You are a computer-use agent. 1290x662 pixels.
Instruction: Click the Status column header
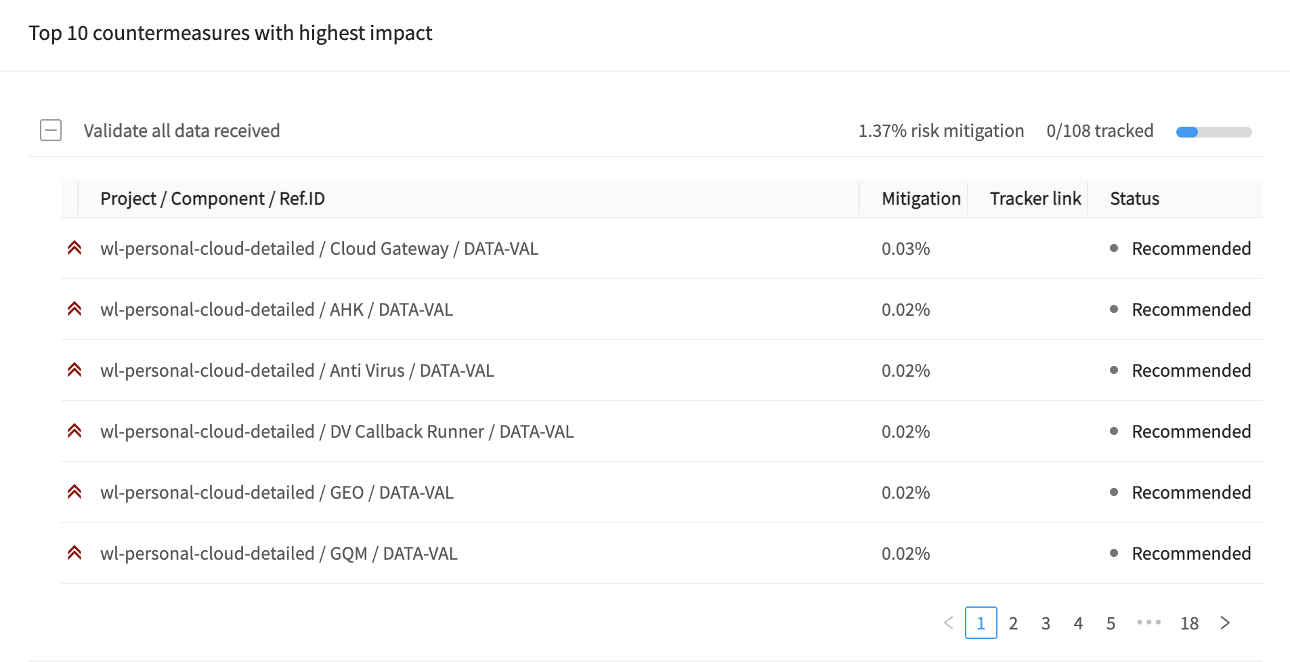coord(1135,199)
